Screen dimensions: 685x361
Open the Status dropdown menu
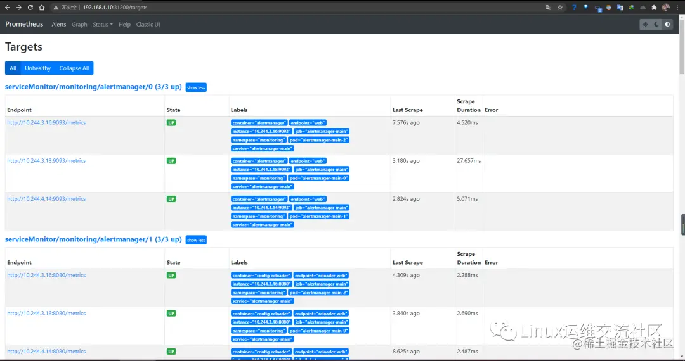(103, 25)
